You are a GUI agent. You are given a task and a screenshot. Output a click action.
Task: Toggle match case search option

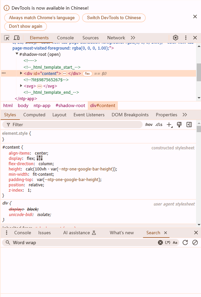[175, 242]
